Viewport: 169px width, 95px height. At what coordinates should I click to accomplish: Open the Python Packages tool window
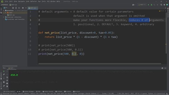pyautogui.click(x=28, y=92)
